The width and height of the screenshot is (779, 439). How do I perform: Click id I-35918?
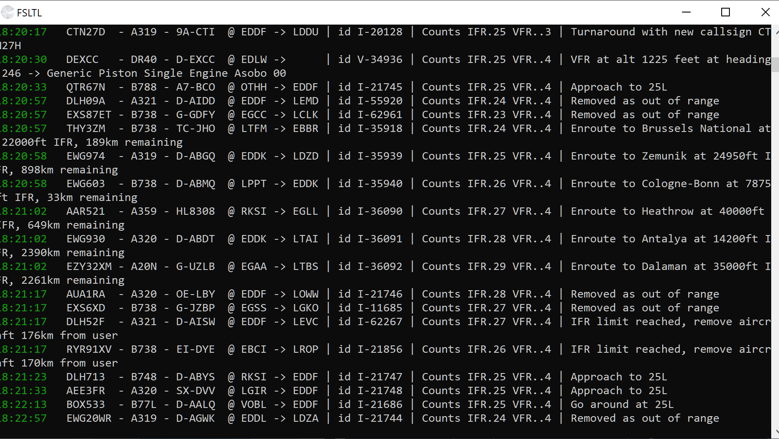370,129
